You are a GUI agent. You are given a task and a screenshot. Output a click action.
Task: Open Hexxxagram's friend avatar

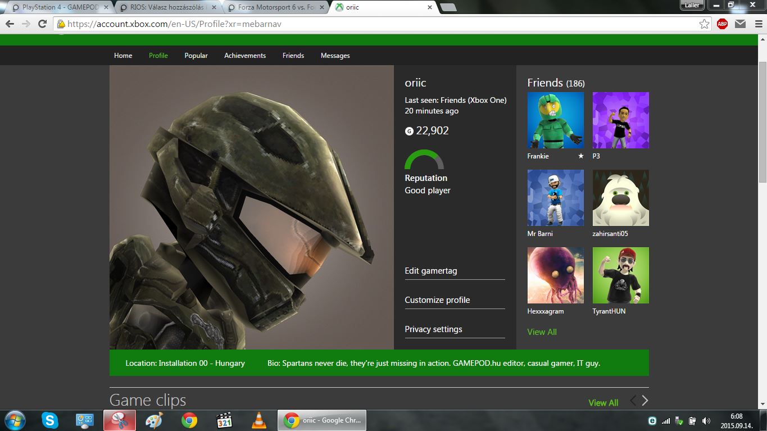[x=555, y=275]
